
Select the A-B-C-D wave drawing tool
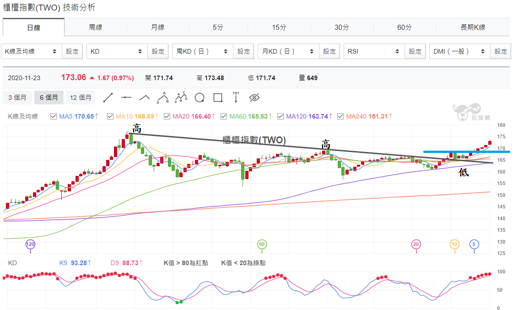(181, 97)
